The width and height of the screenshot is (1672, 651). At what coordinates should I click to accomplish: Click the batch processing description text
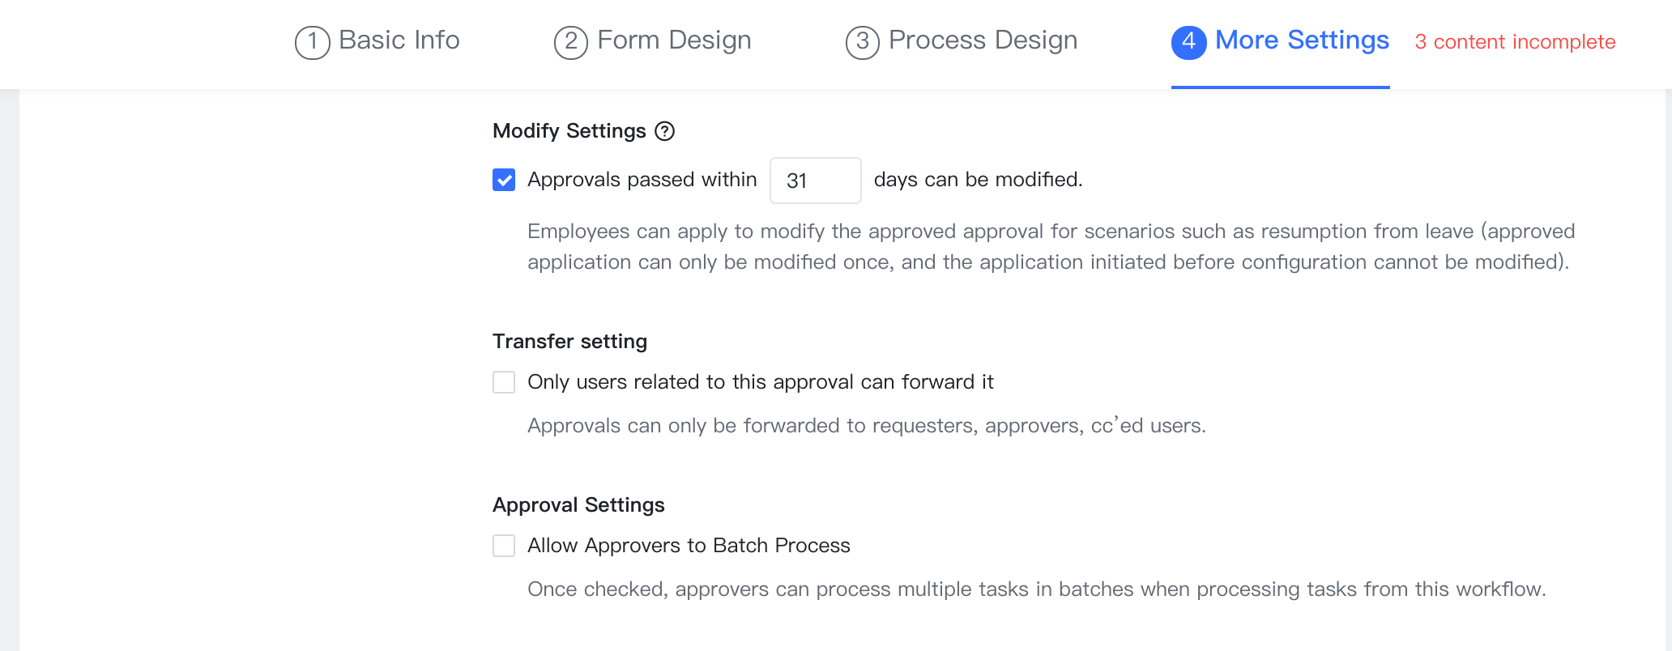[1038, 589]
